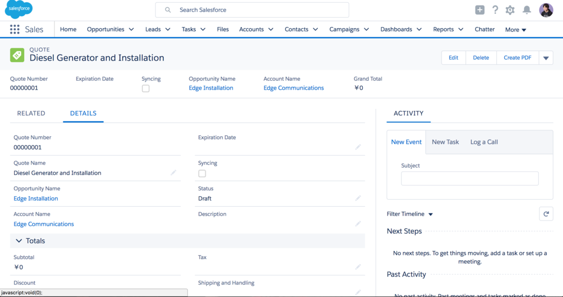Select the ACTIVITY tab

coord(409,113)
